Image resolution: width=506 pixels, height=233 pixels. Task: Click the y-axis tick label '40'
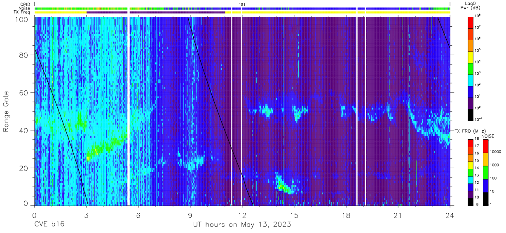tap(24, 130)
